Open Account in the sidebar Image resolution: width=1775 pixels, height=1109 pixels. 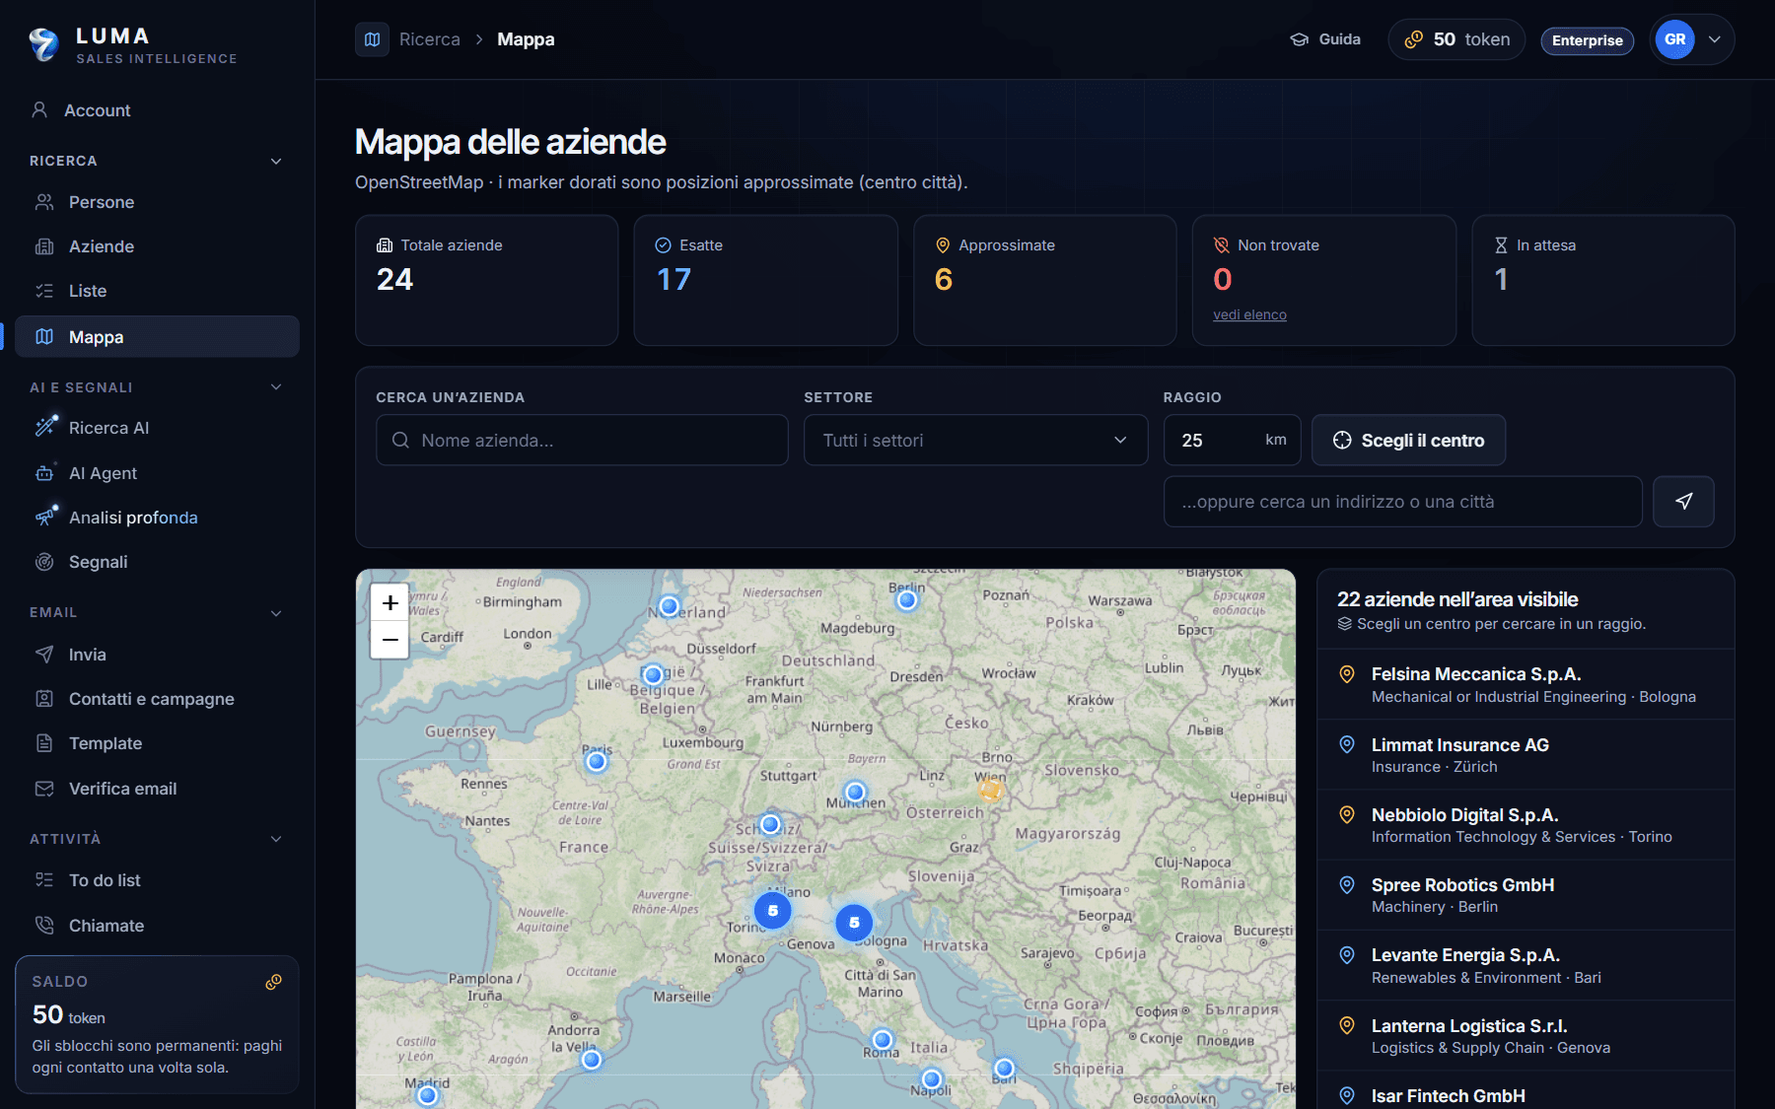[x=157, y=110]
